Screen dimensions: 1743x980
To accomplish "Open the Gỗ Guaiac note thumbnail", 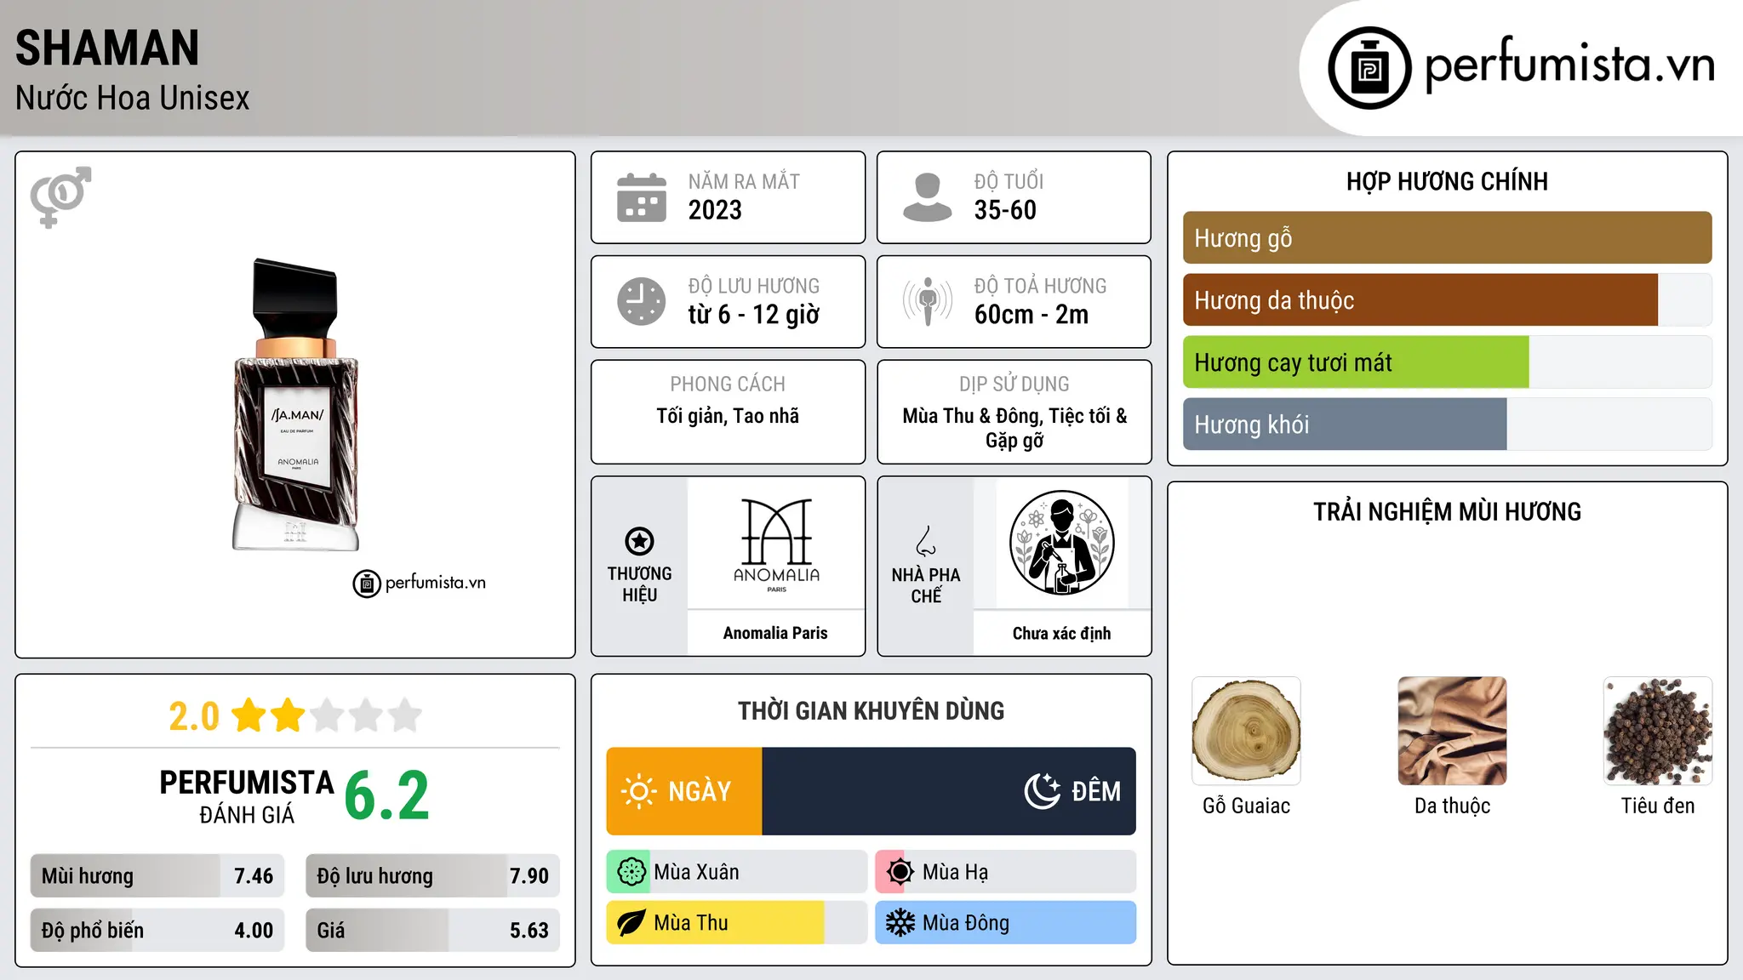I will pos(1246,731).
